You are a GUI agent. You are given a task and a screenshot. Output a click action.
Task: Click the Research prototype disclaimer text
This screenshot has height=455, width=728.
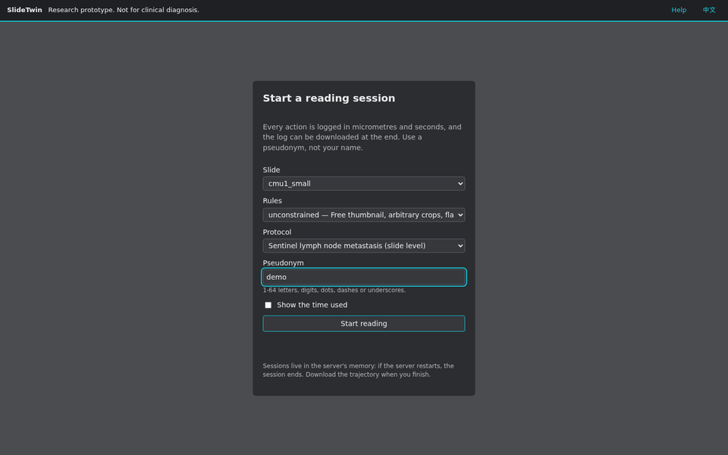(124, 10)
